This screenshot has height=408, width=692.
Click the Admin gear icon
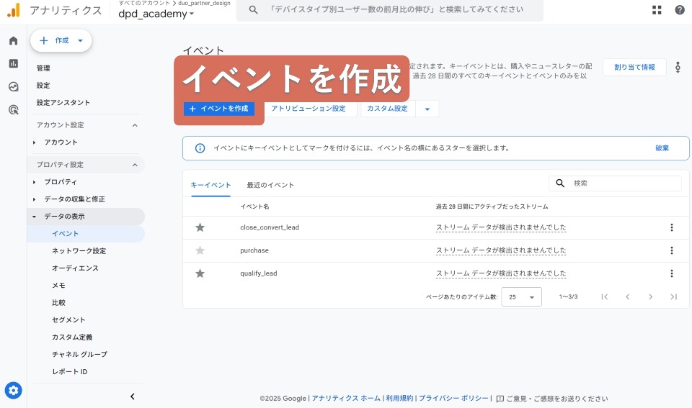point(13,391)
